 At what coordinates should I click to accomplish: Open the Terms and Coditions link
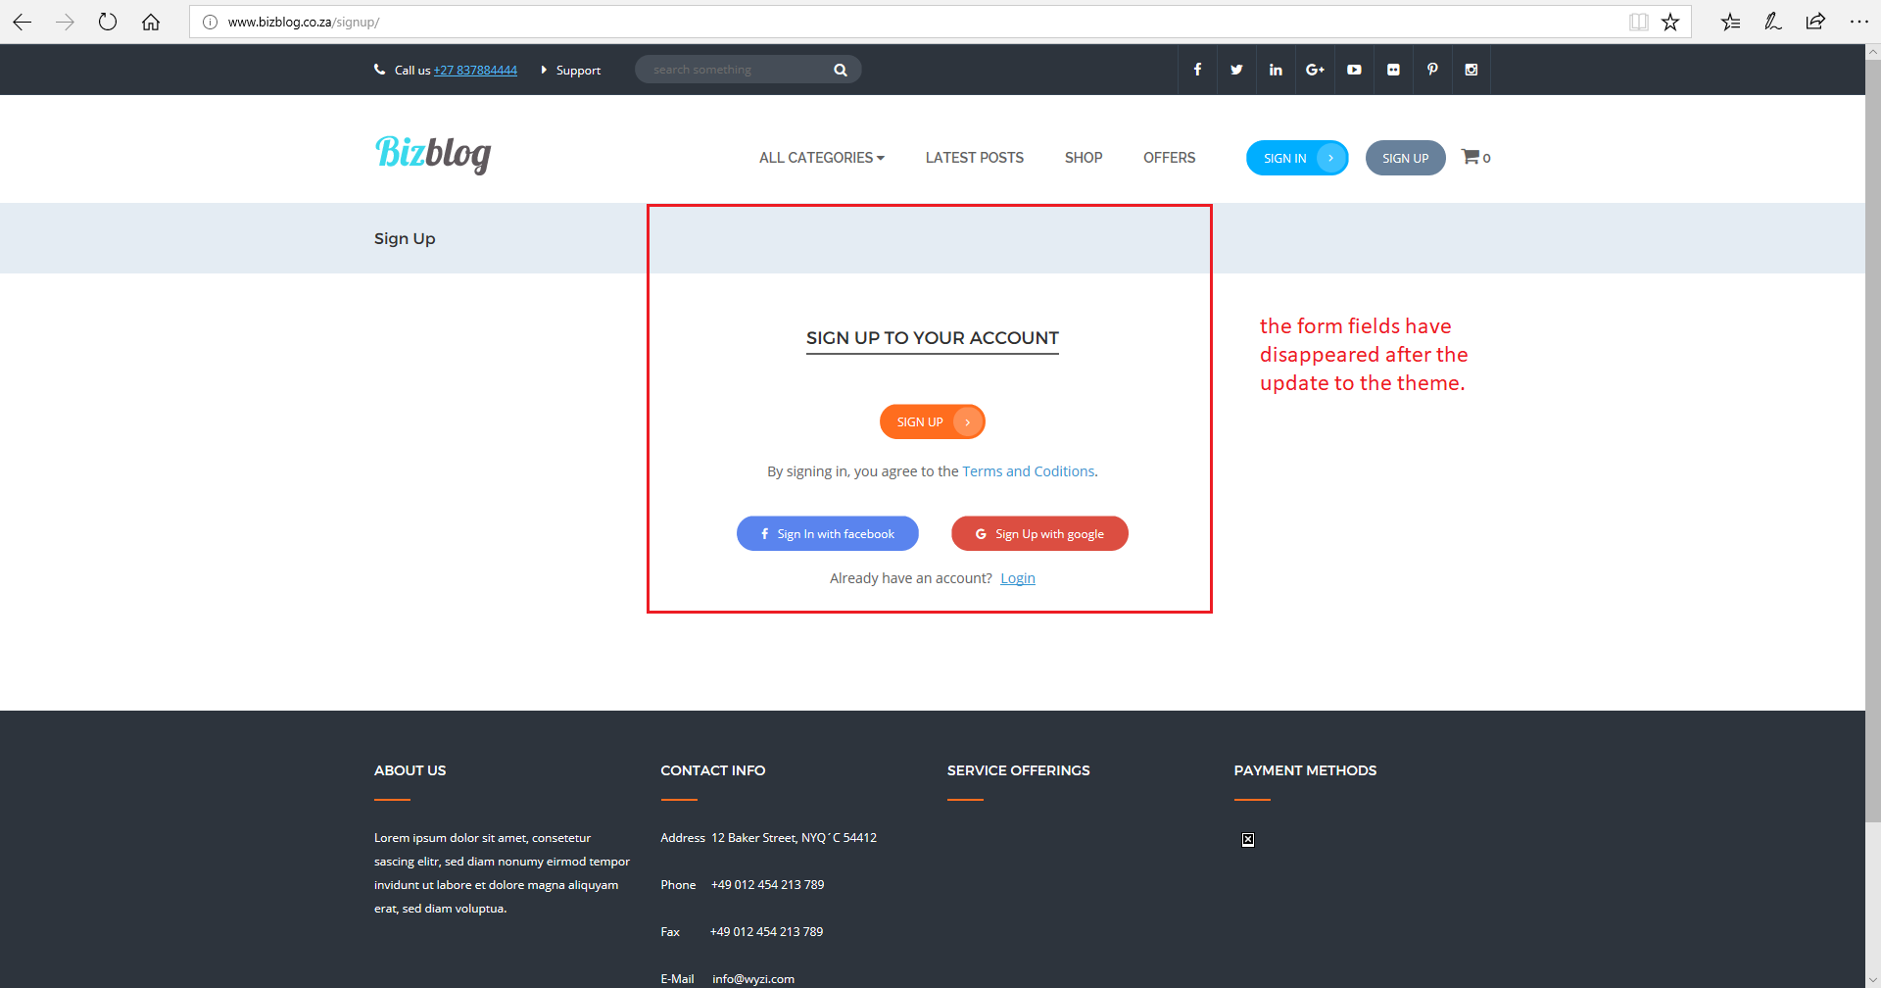click(1028, 470)
